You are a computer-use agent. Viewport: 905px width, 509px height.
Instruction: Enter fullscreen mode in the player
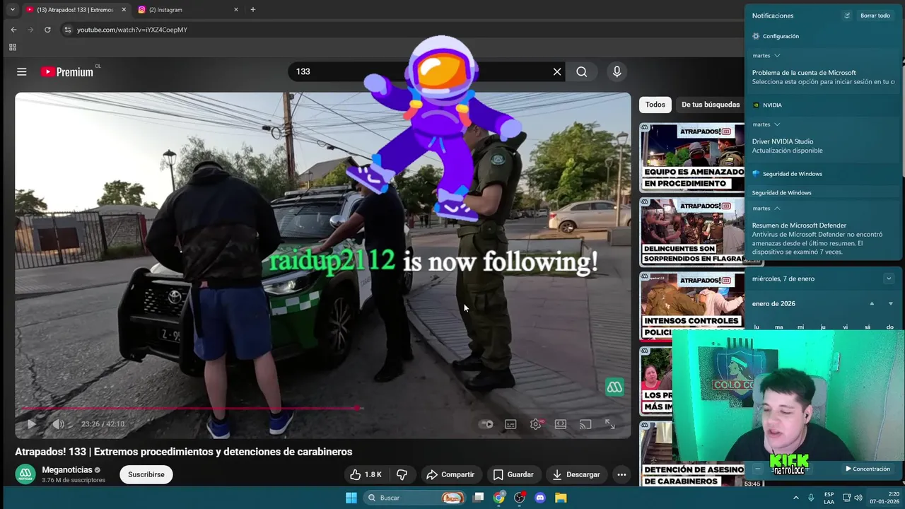tap(609, 424)
